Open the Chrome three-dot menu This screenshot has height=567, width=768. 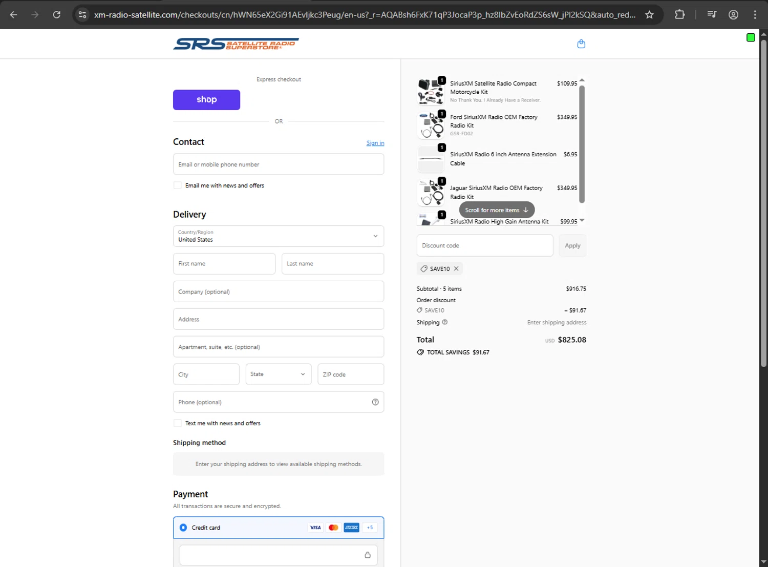pyautogui.click(x=755, y=15)
